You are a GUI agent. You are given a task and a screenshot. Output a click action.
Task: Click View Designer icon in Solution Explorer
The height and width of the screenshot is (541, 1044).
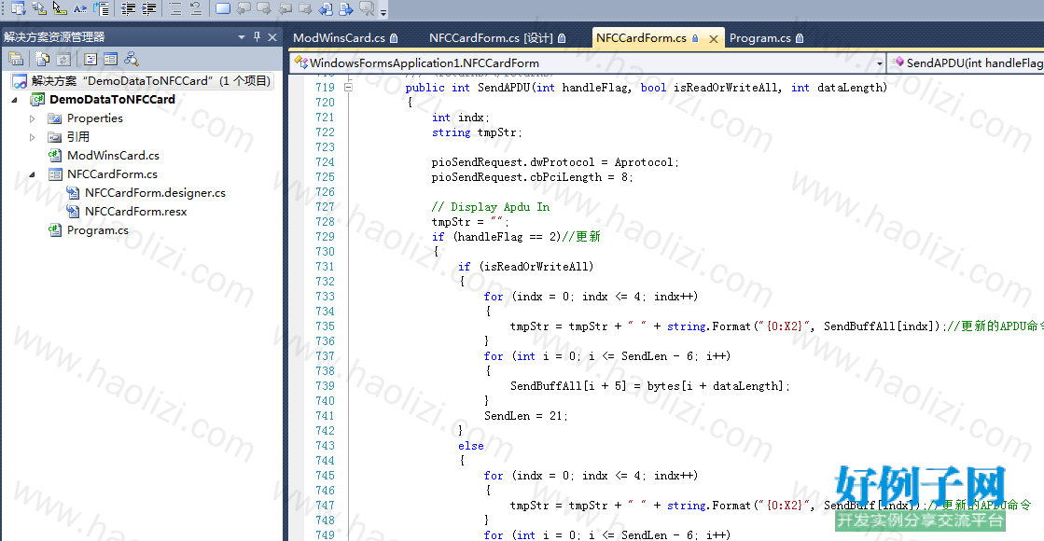point(110,59)
